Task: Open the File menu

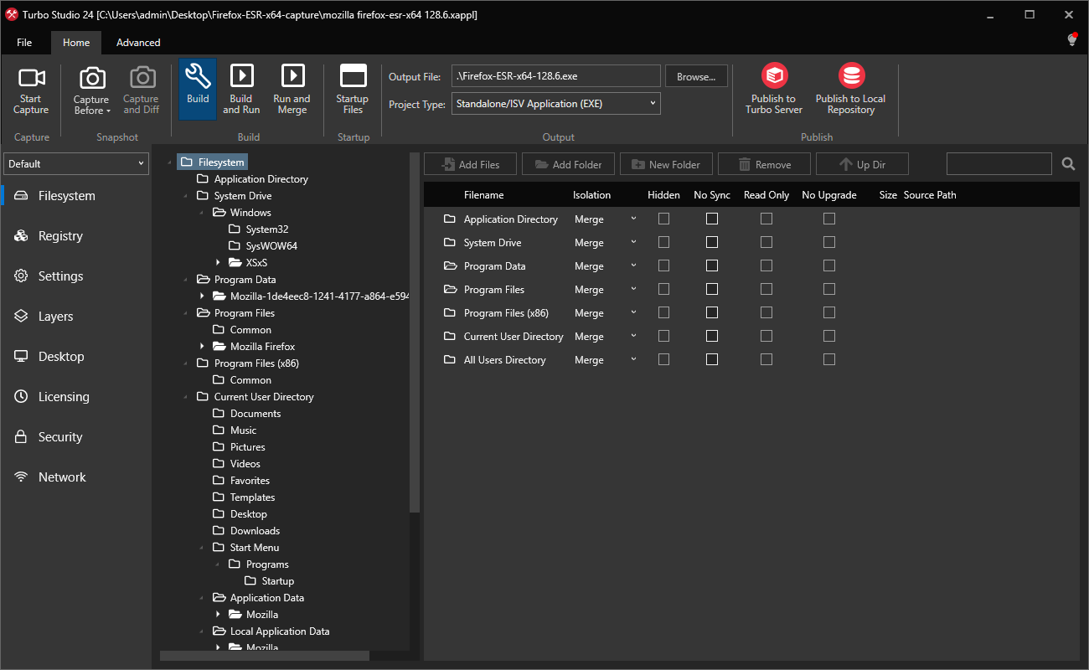Action: pyautogui.click(x=24, y=43)
